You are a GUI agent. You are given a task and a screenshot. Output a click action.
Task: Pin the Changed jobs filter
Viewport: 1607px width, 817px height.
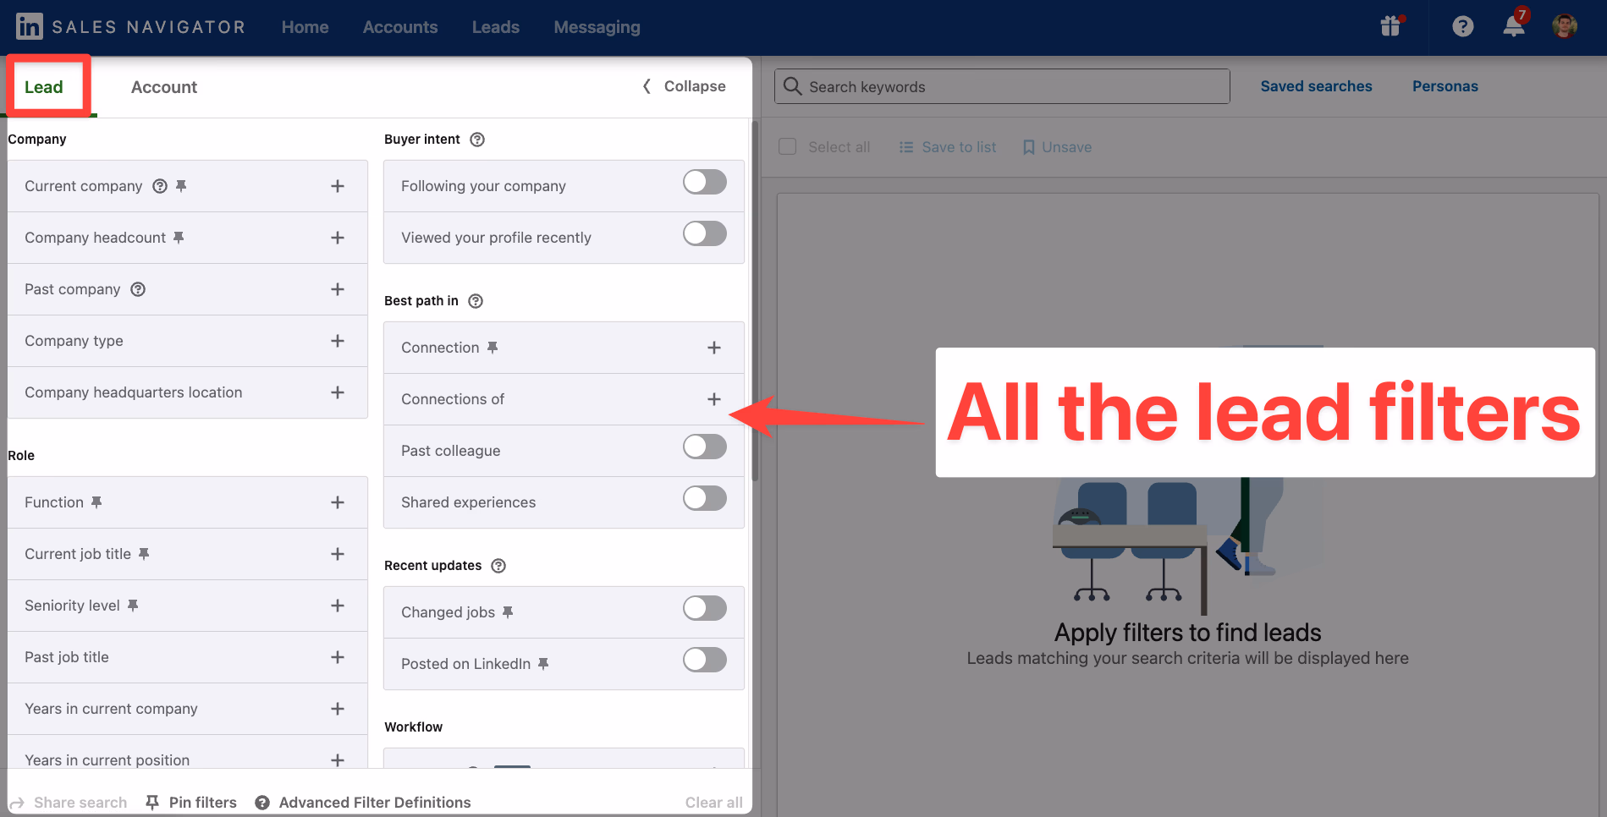point(508,612)
